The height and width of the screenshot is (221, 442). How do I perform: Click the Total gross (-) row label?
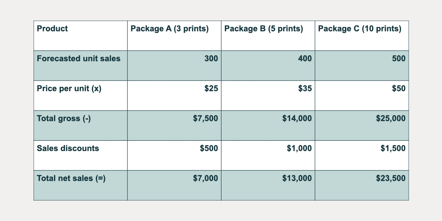coord(64,118)
